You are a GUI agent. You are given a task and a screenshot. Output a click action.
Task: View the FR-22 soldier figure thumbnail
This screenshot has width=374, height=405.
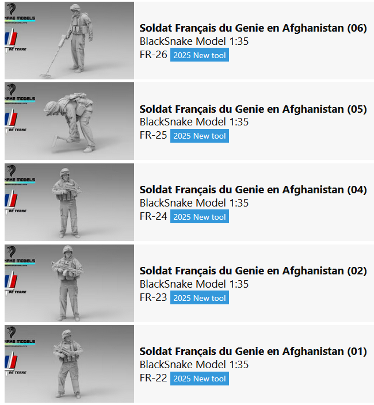pos(69,364)
